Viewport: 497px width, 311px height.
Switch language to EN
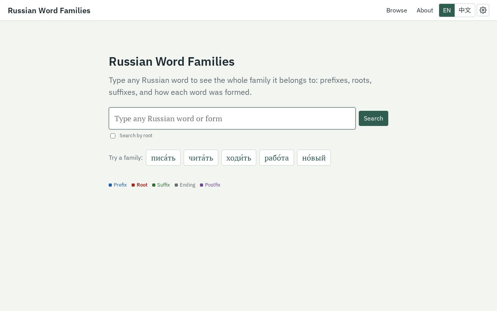pos(447,10)
